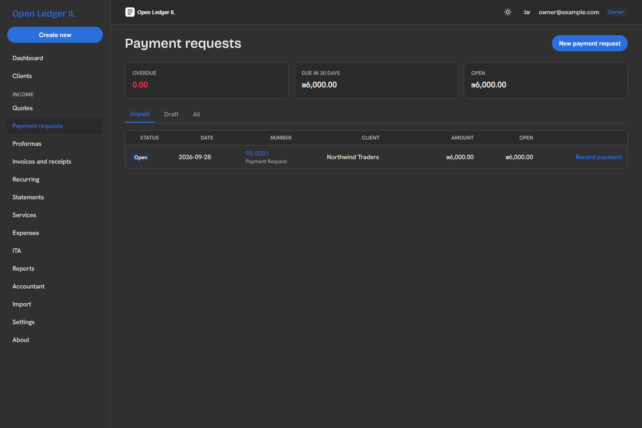Open Dashboard in the sidebar

(x=55, y=58)
